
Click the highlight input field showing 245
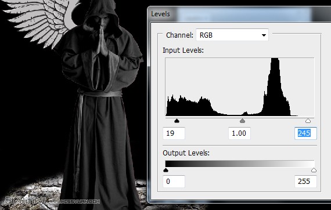pyautogui.click(x=305, y=133)
